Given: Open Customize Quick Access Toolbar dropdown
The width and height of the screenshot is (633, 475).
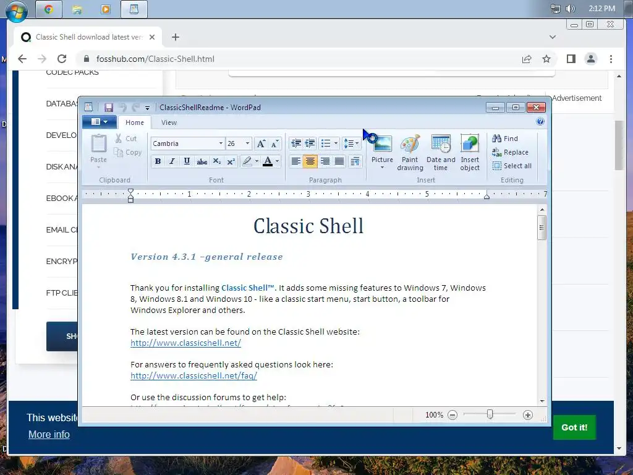Looking at the screenshot, I should point(147,108).
